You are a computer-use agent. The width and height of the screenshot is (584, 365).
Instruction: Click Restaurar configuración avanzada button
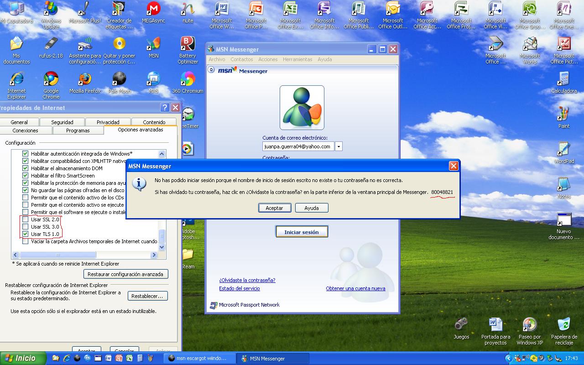coord(125,274)
